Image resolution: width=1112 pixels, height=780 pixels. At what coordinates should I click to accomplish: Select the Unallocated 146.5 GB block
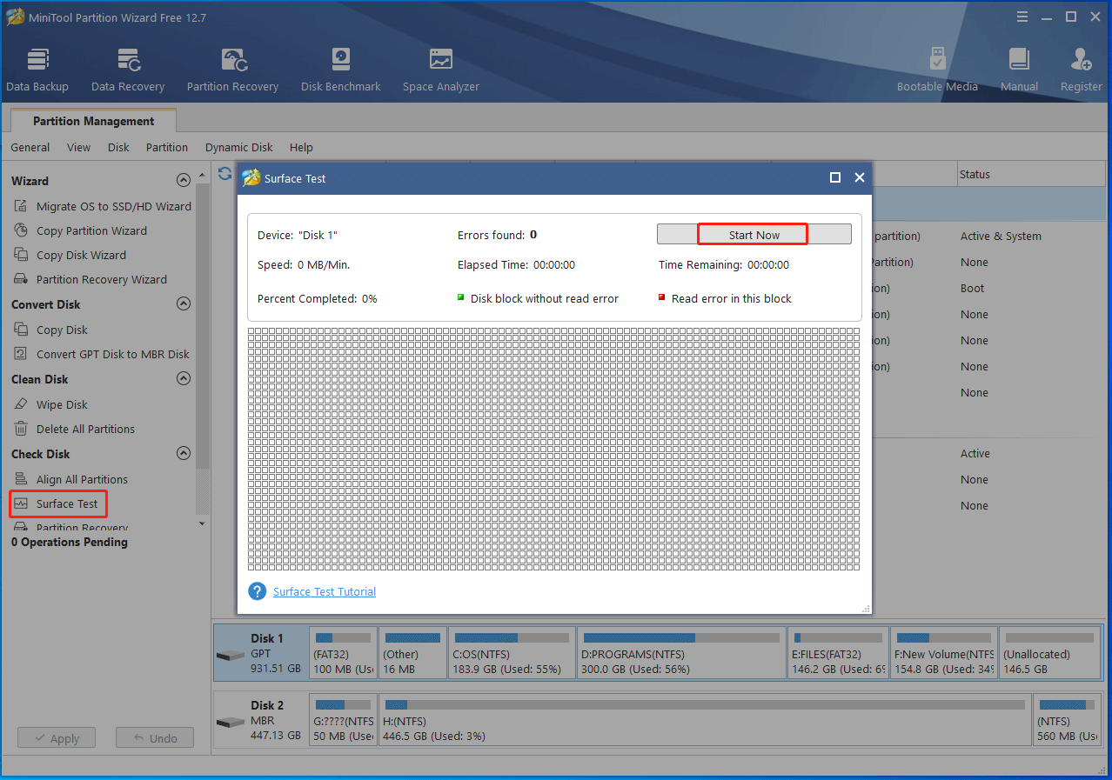(x=1049, y=652)
